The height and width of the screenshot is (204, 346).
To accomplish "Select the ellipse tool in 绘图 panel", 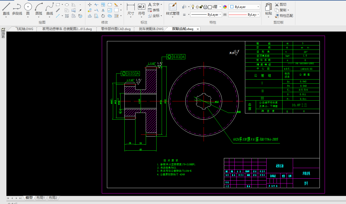I will 67,5.
